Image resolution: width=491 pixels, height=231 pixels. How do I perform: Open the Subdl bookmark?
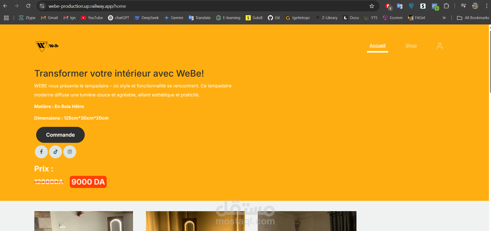coord(254,18)
